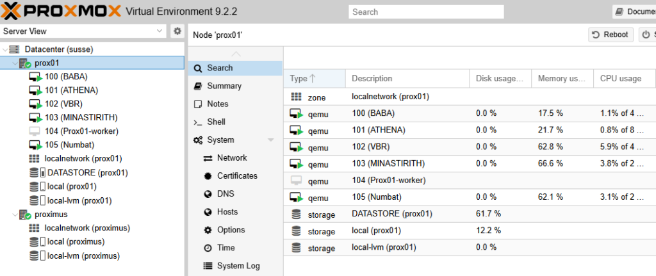Open the Summary menu item
Image resolution: width=656 pixels, height=276 pixels.
pos(235,86)
